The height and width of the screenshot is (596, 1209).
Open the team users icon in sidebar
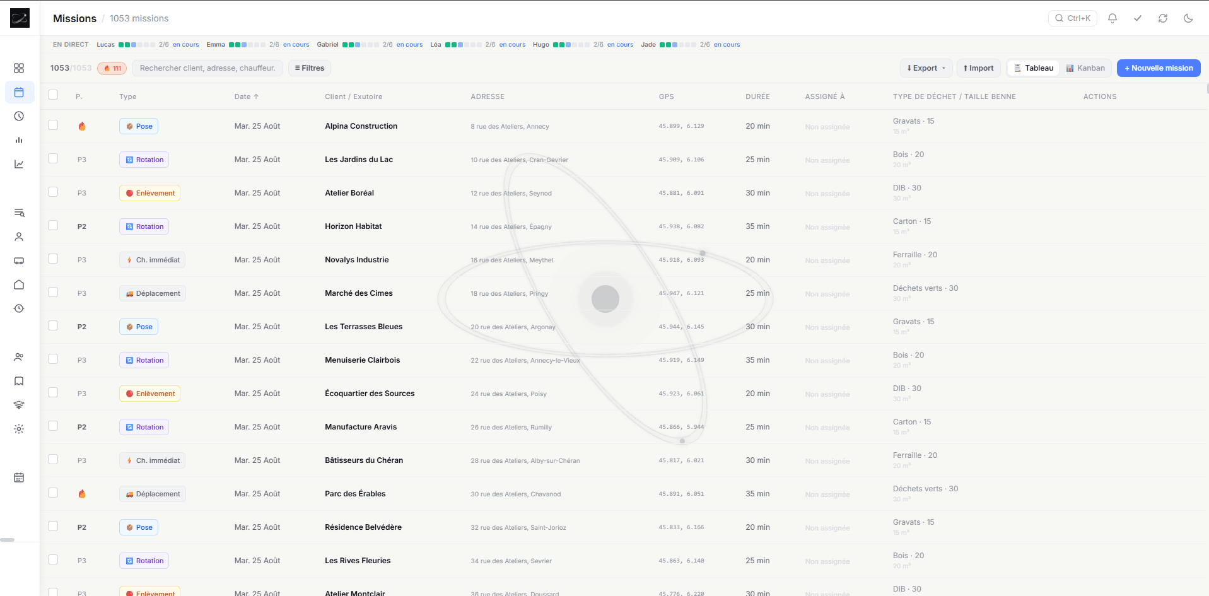coord(19,357)
